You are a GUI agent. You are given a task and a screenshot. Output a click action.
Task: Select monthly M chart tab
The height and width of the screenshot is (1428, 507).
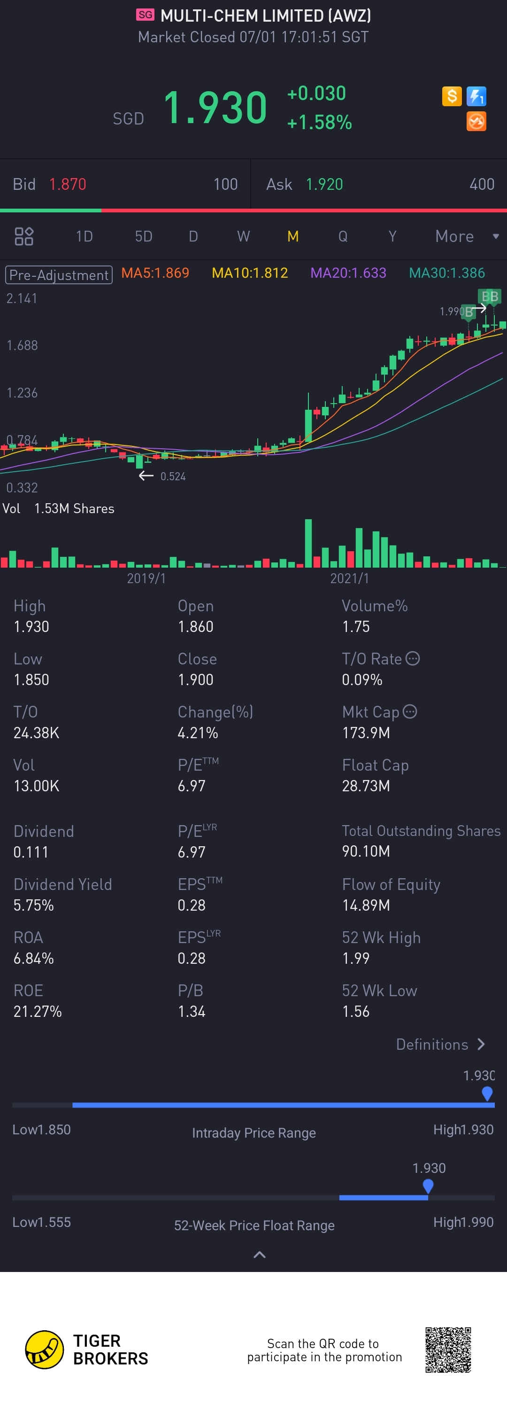(293, 236)
